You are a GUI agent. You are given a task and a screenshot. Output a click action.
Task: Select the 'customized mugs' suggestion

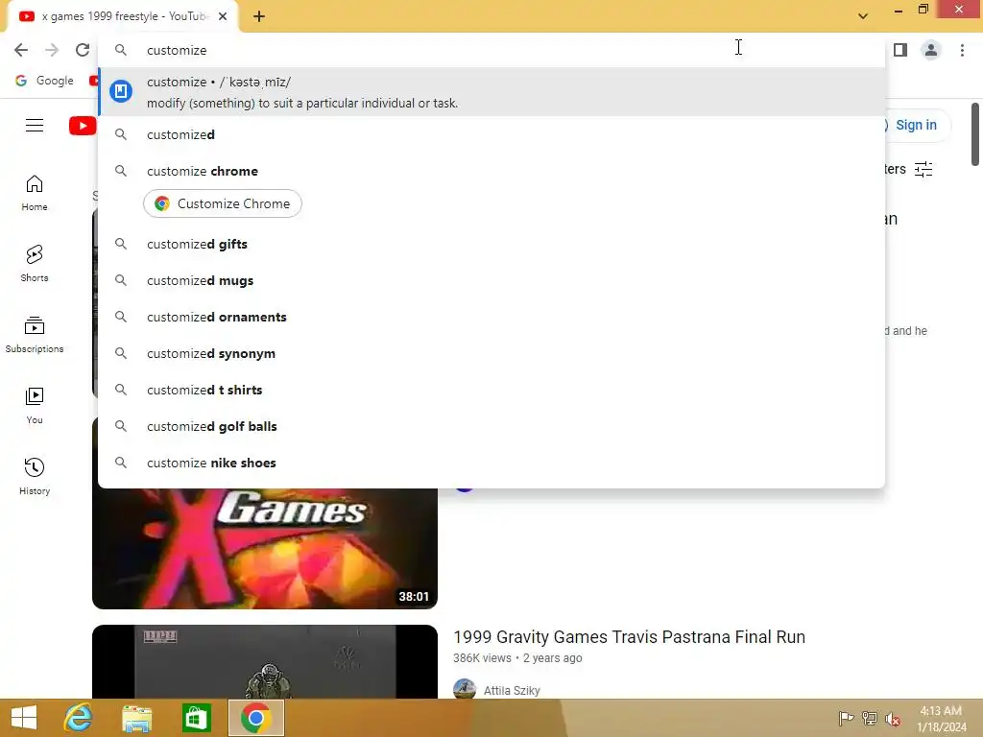(492, 280)
